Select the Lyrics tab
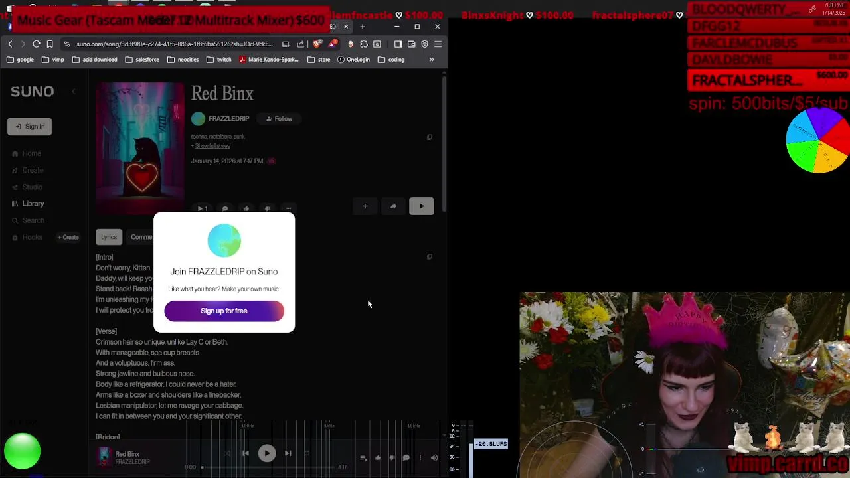 (109, 237)
